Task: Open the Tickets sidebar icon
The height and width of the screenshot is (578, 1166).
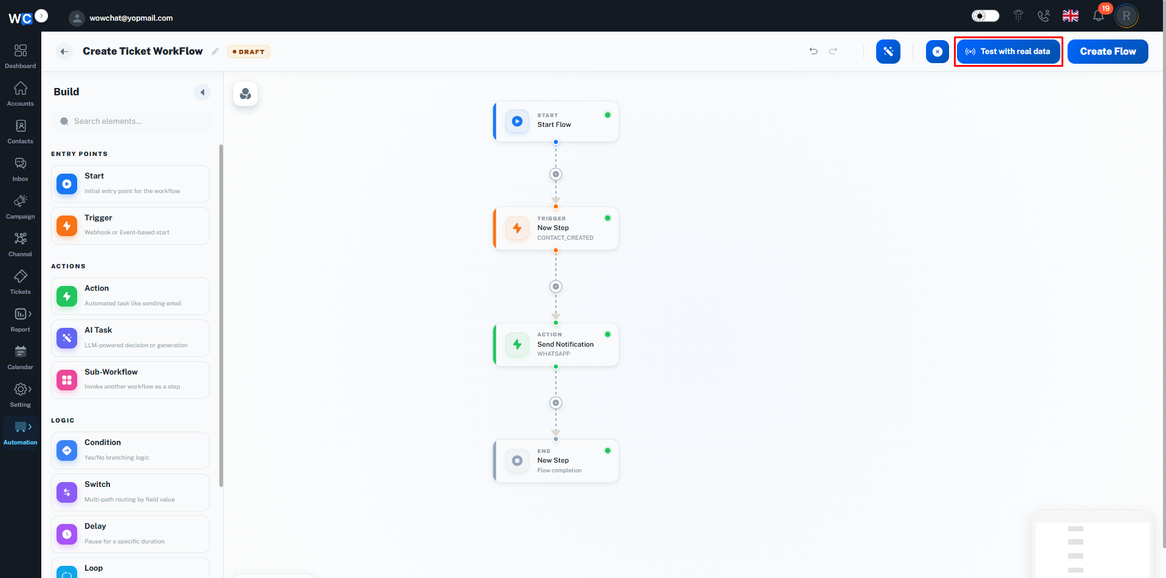Action: tap(20, 282)
